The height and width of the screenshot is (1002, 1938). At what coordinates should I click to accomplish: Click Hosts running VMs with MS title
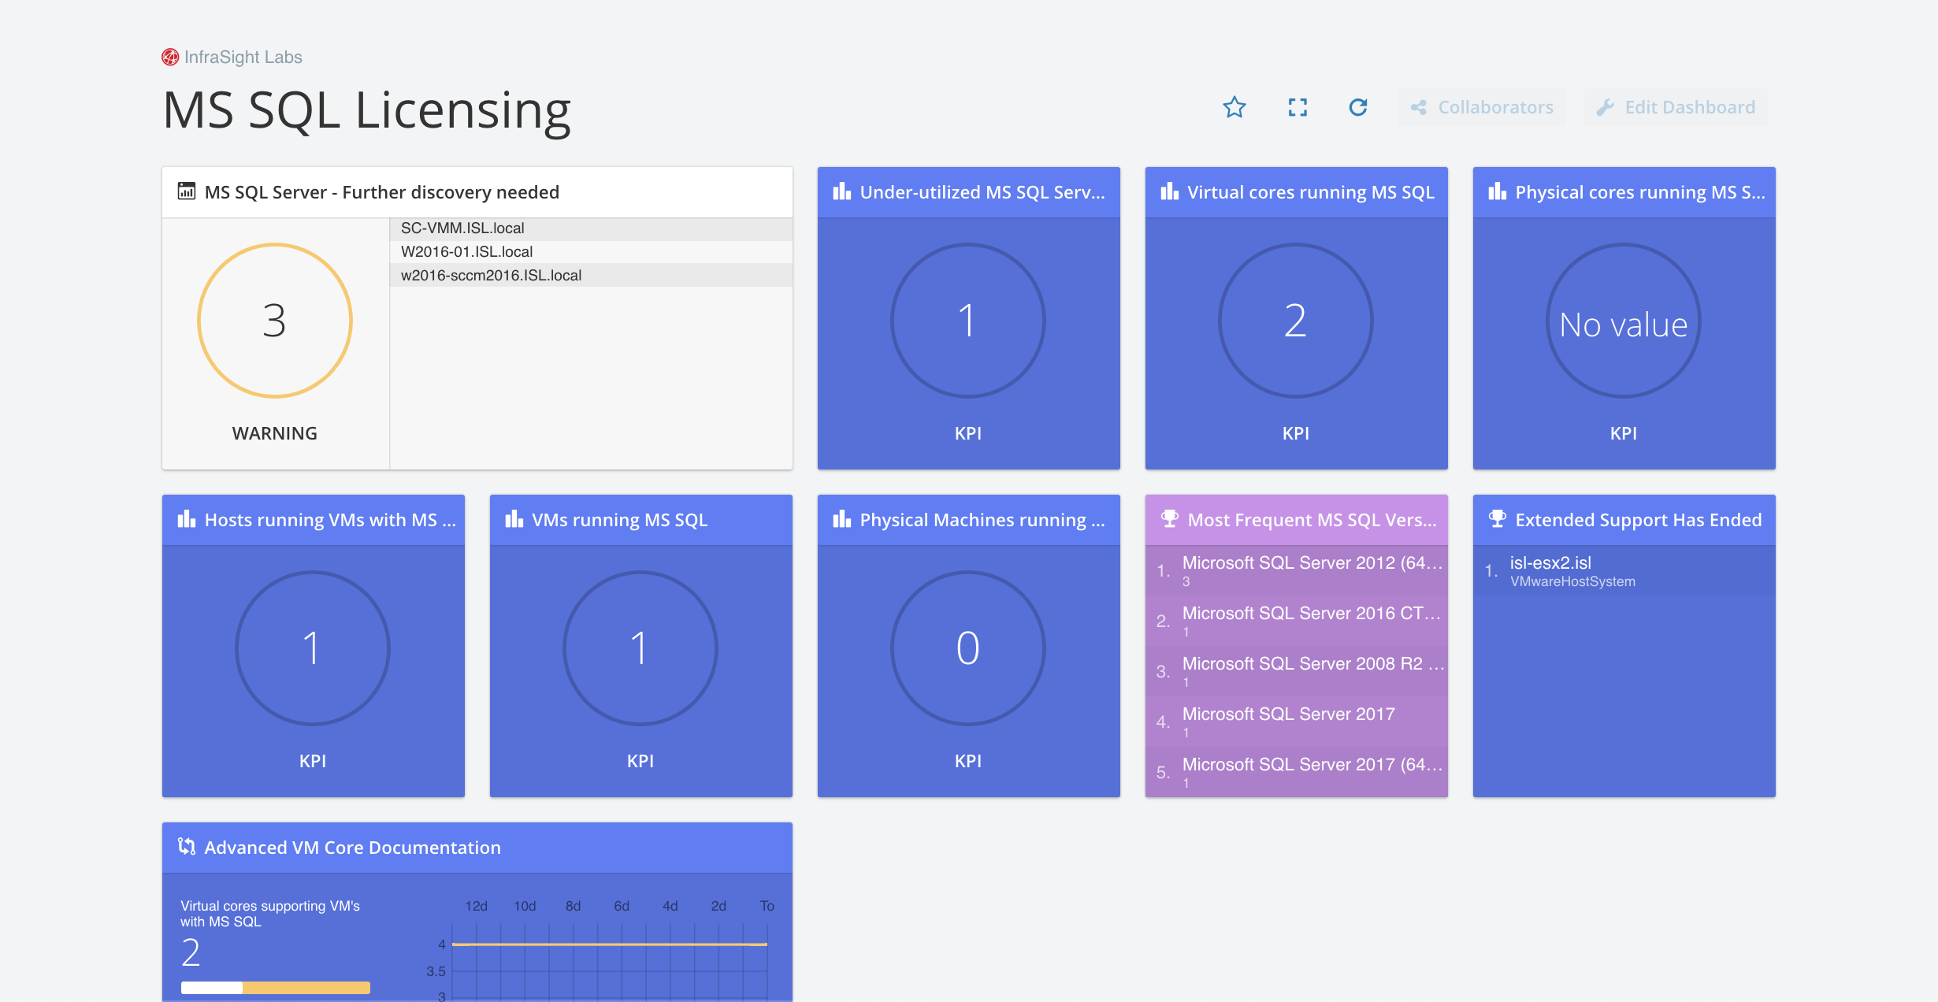tap(330, 520)
